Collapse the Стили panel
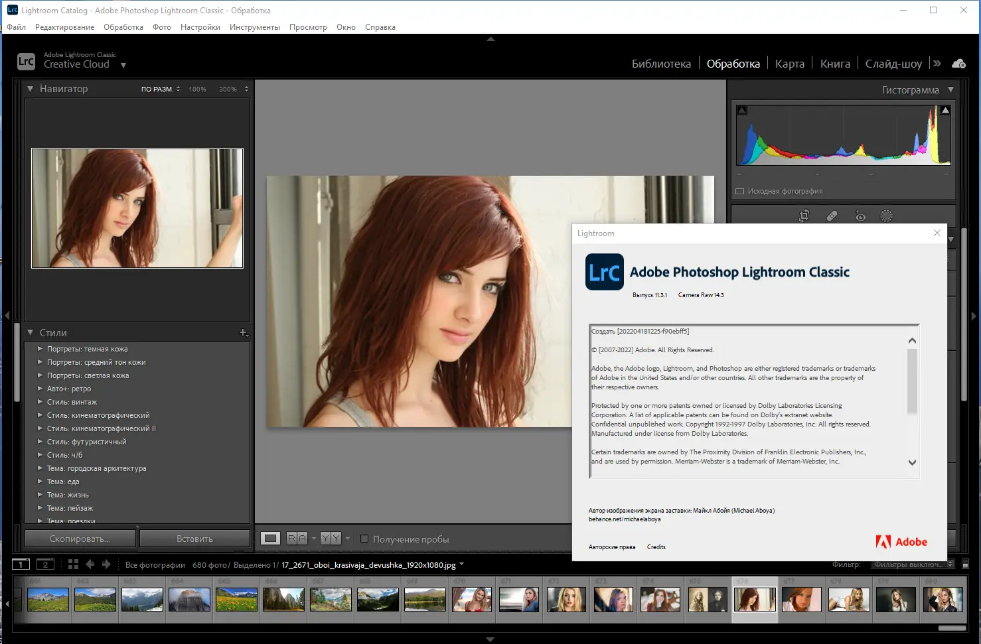Screen dimensions: 981x644 pyautogui.click(x=31, y=332)
